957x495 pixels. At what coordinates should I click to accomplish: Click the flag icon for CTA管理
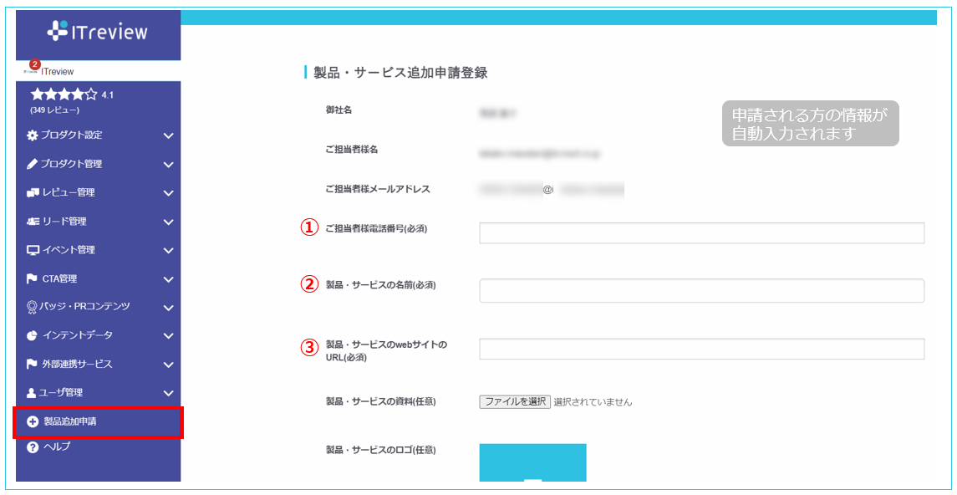(29, 278)
